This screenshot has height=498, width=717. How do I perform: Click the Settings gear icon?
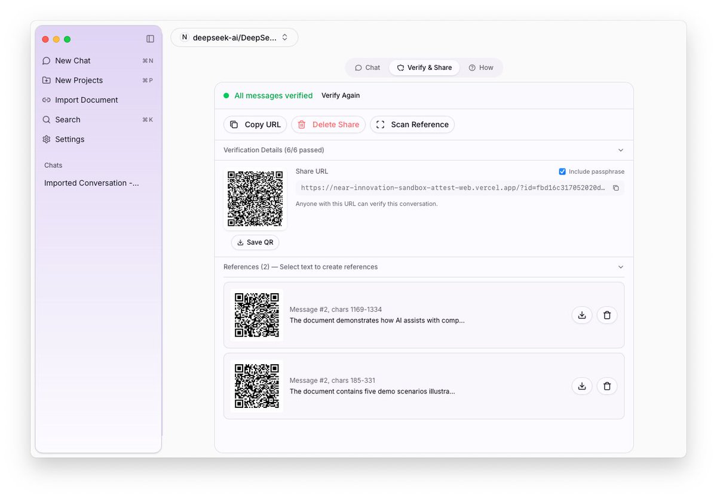(x=47, y=139)
